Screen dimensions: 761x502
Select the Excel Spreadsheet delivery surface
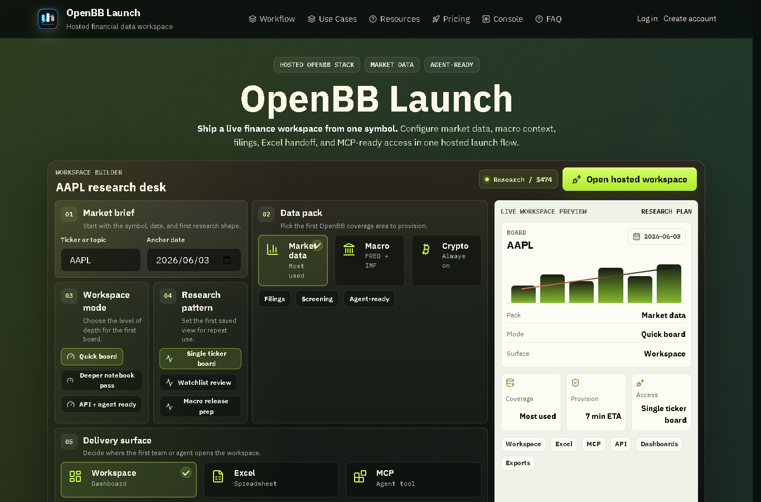271,480
